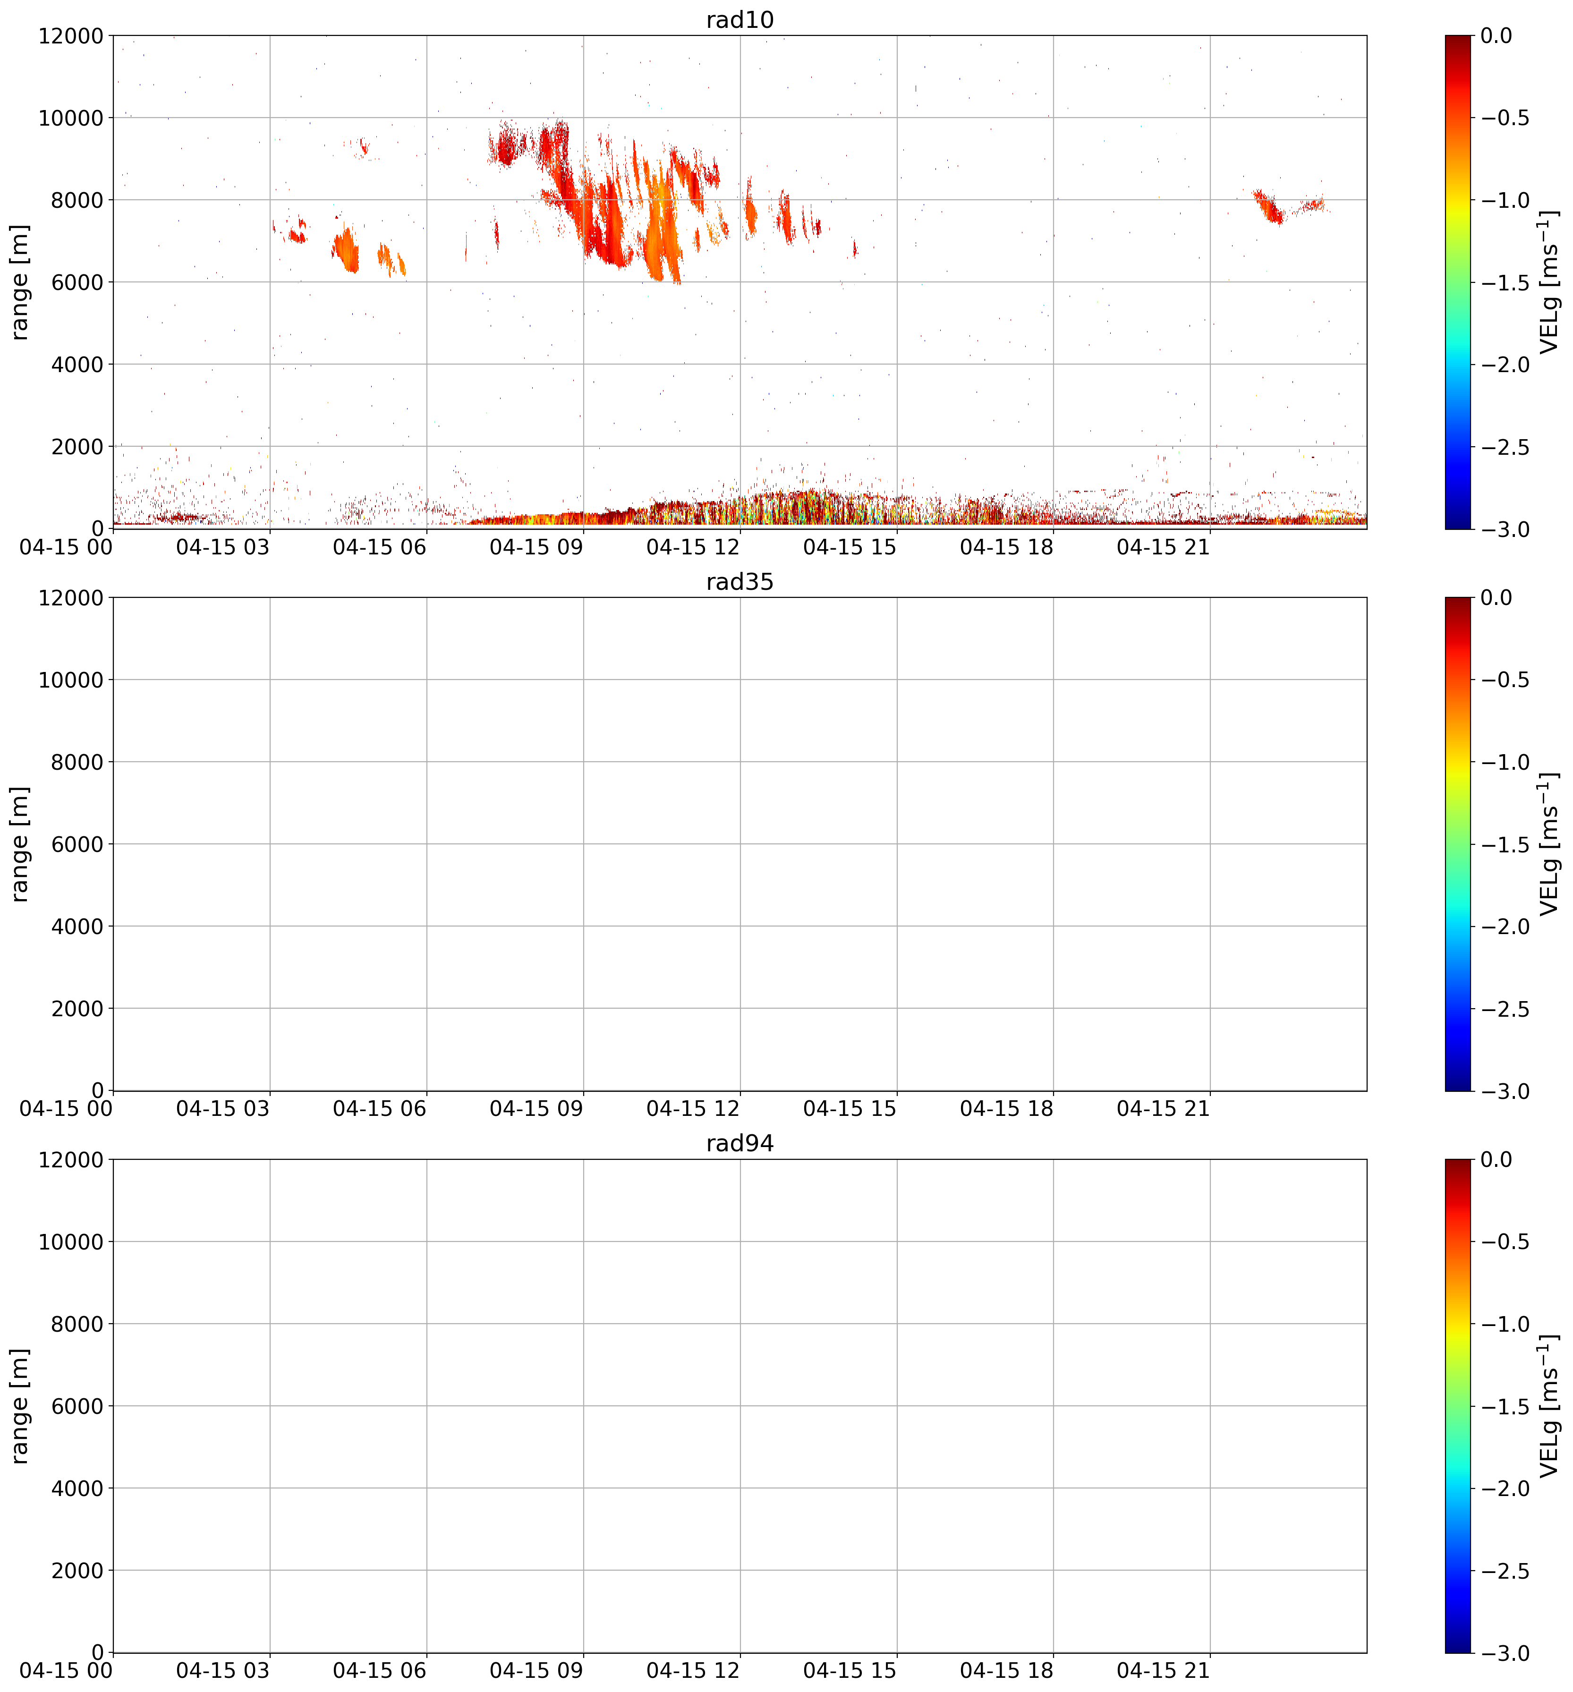Viewport: 1573px width, 1692px height.
Task: Click the rad35 panel title
Action: 740,582
